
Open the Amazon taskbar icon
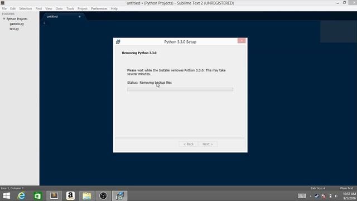point(70,196)
